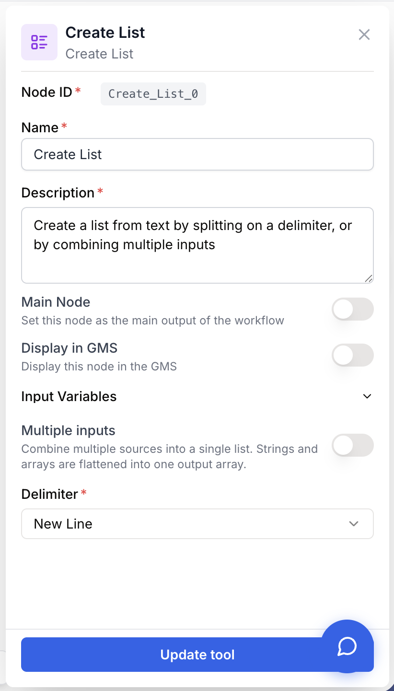Click the Update tool button
Viewport: 394px width, 691px height.
tap(197, 655)
